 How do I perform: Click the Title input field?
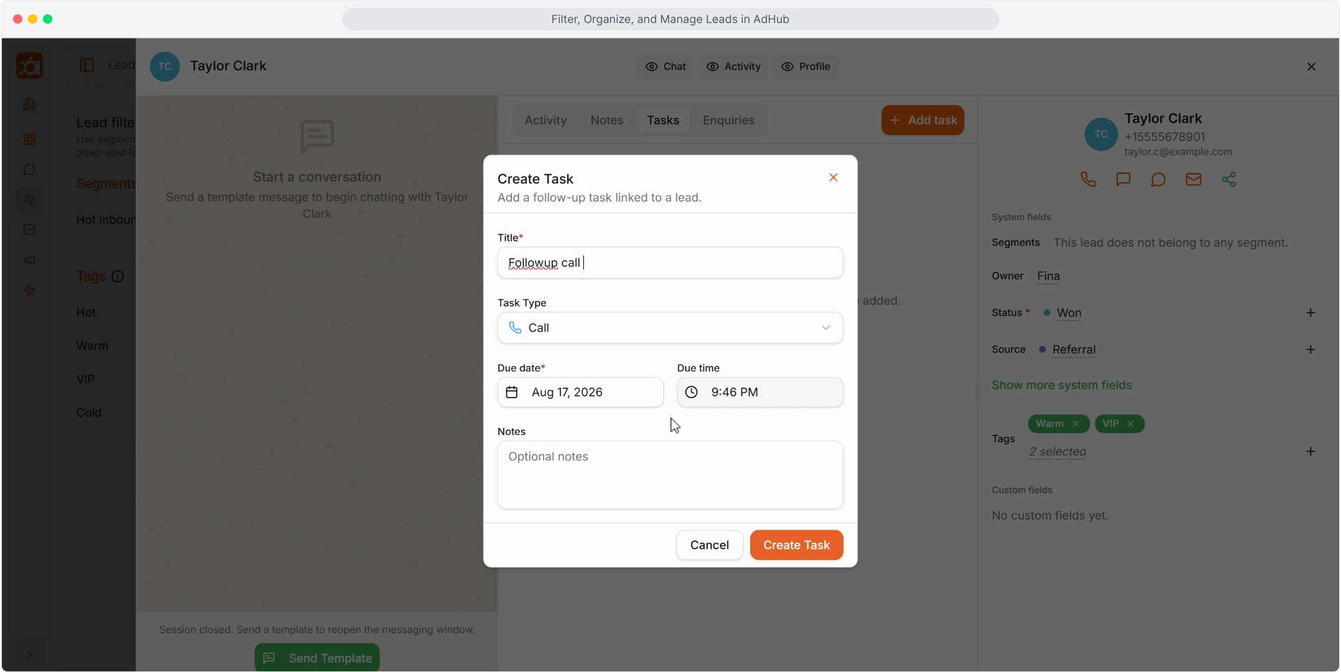pyautogui.click(x=670, y=263)
